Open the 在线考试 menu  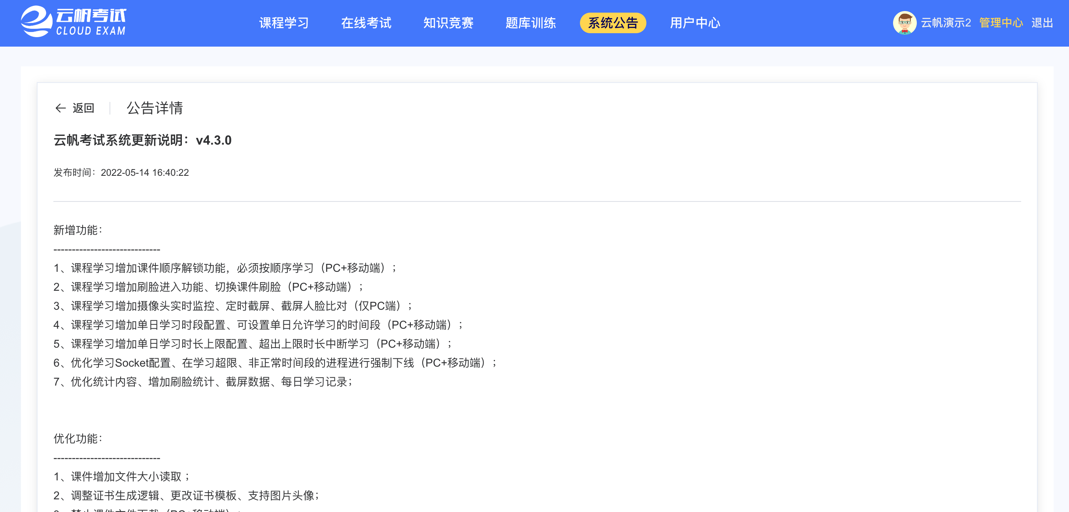click(366, 23)
